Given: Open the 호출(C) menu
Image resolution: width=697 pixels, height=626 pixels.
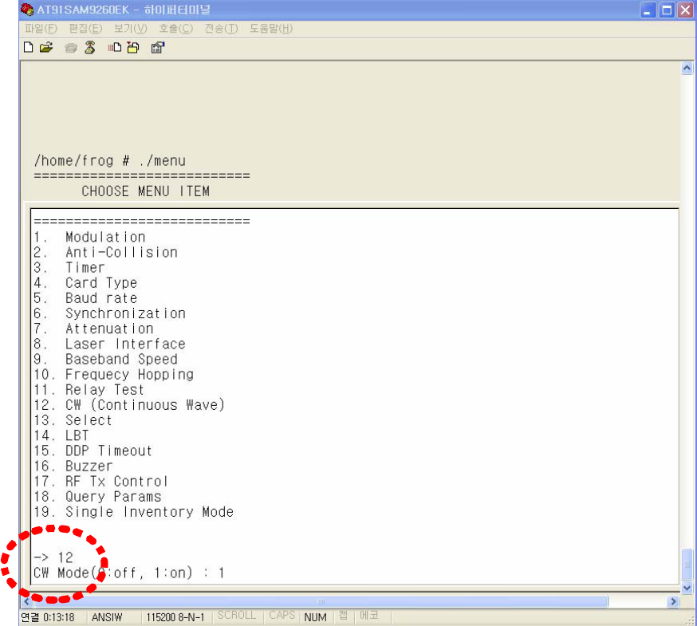Looking at the screenshot, I should click(x=176, y=29).
